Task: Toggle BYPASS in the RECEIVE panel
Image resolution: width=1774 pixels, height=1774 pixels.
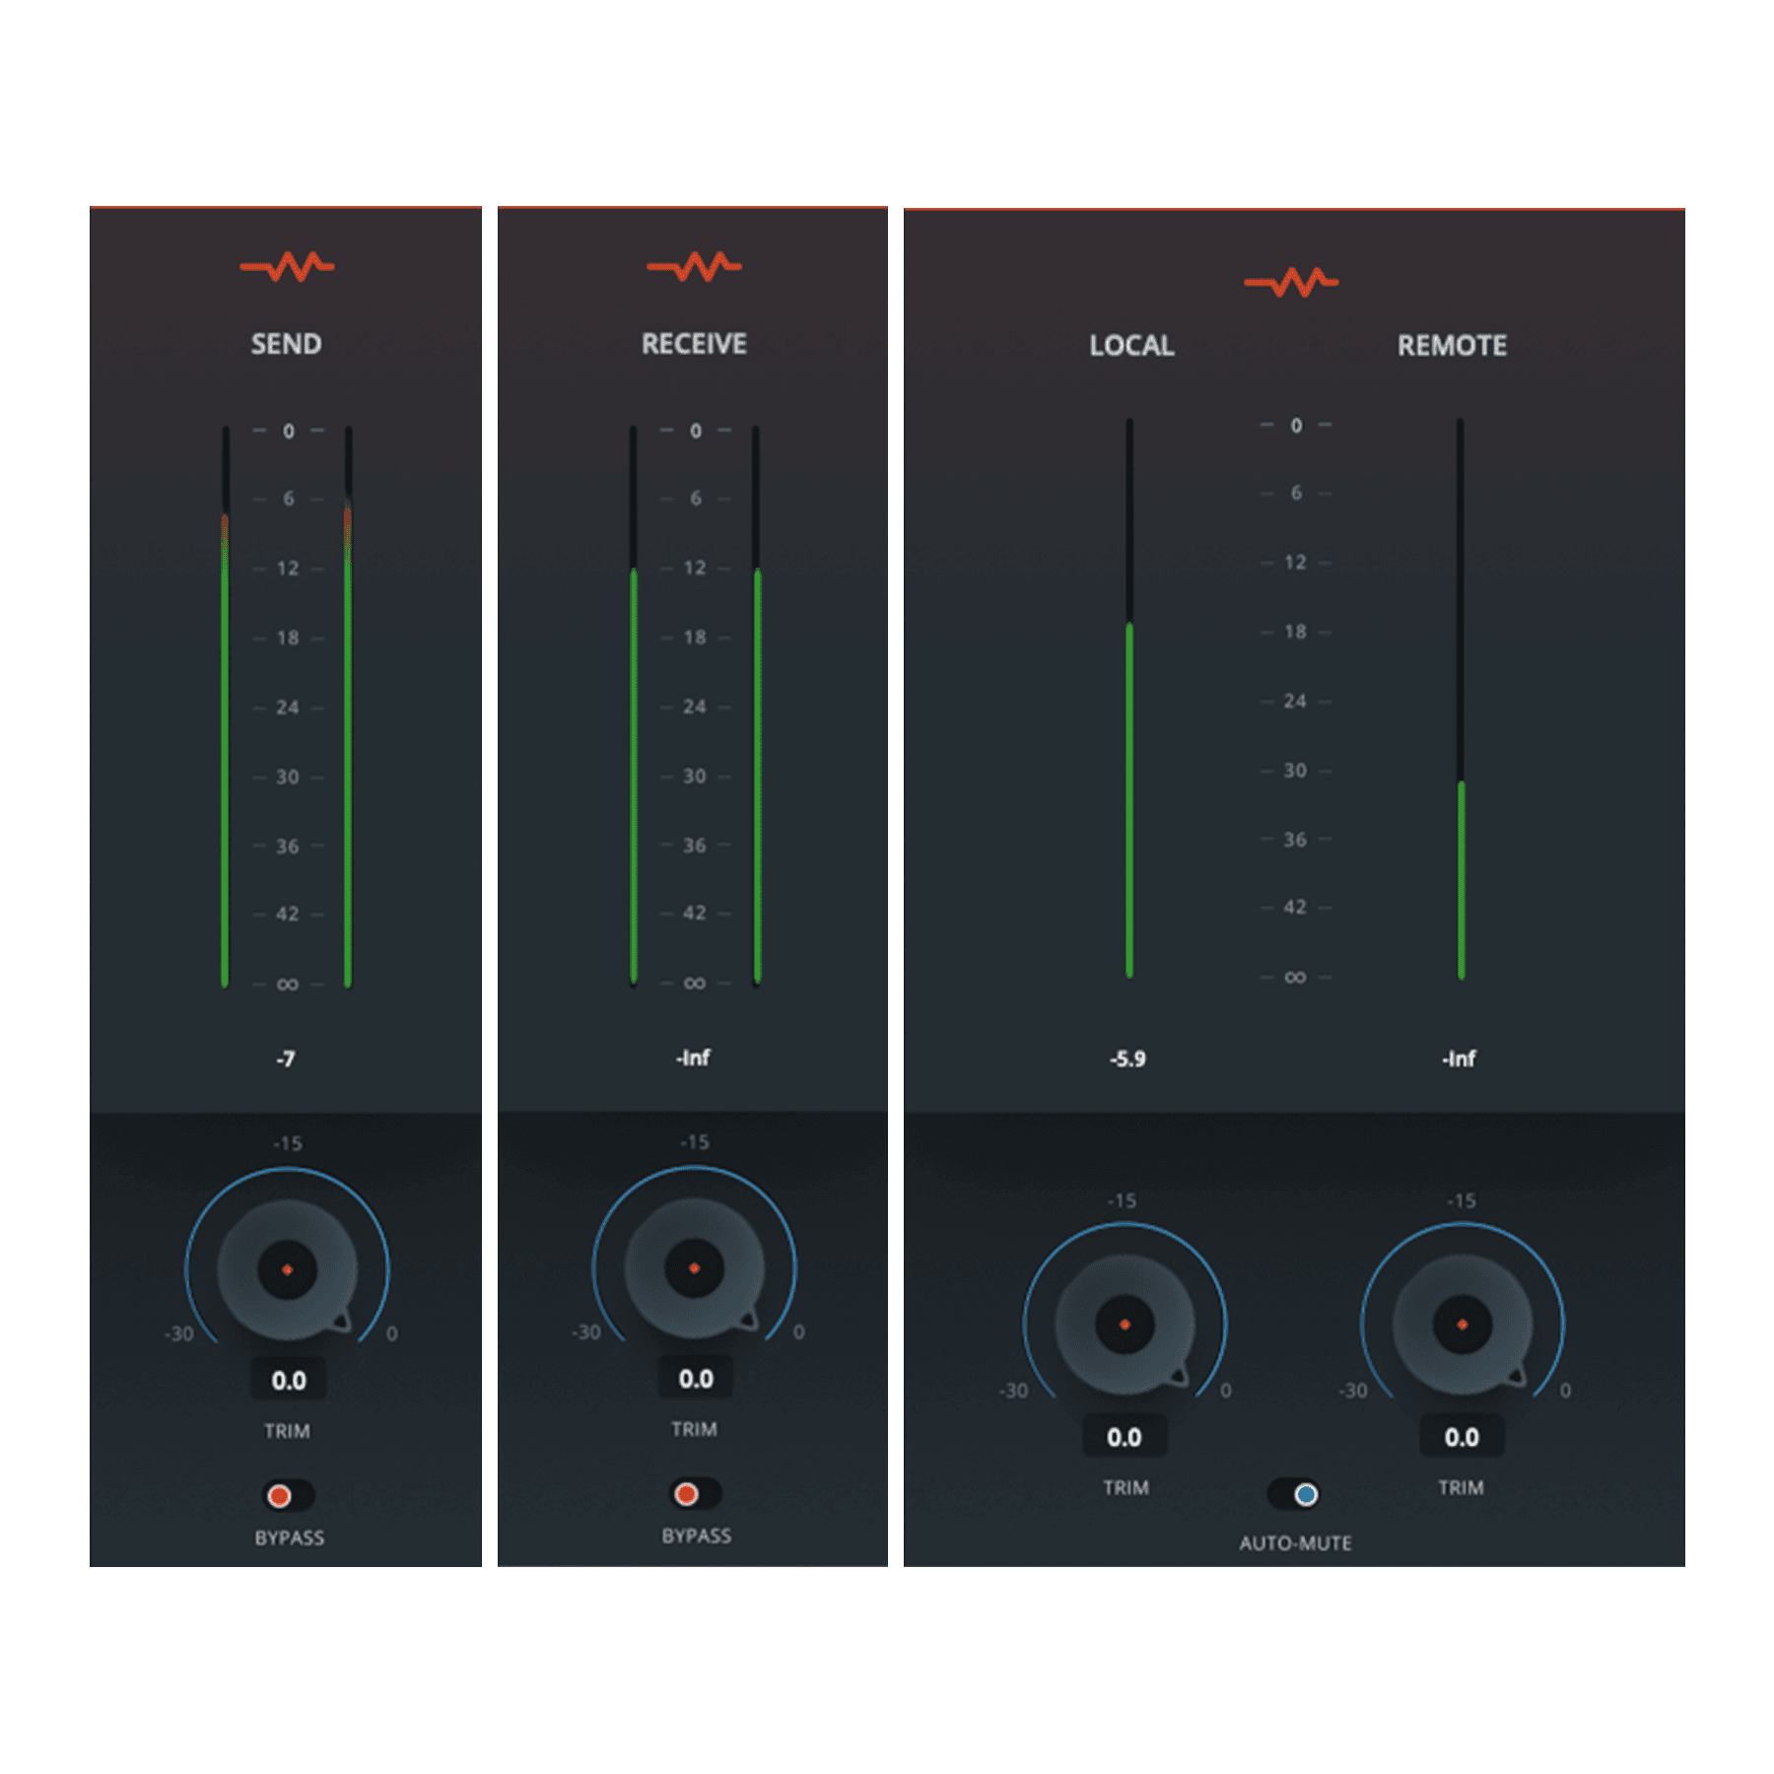Action: [695, 1495]
